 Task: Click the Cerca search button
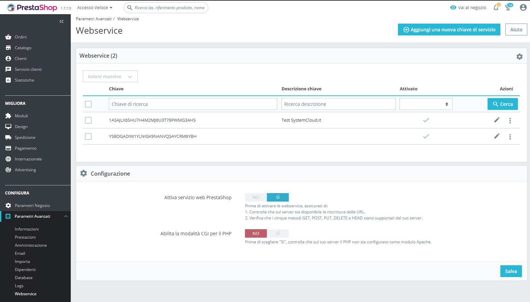(503, 104)
